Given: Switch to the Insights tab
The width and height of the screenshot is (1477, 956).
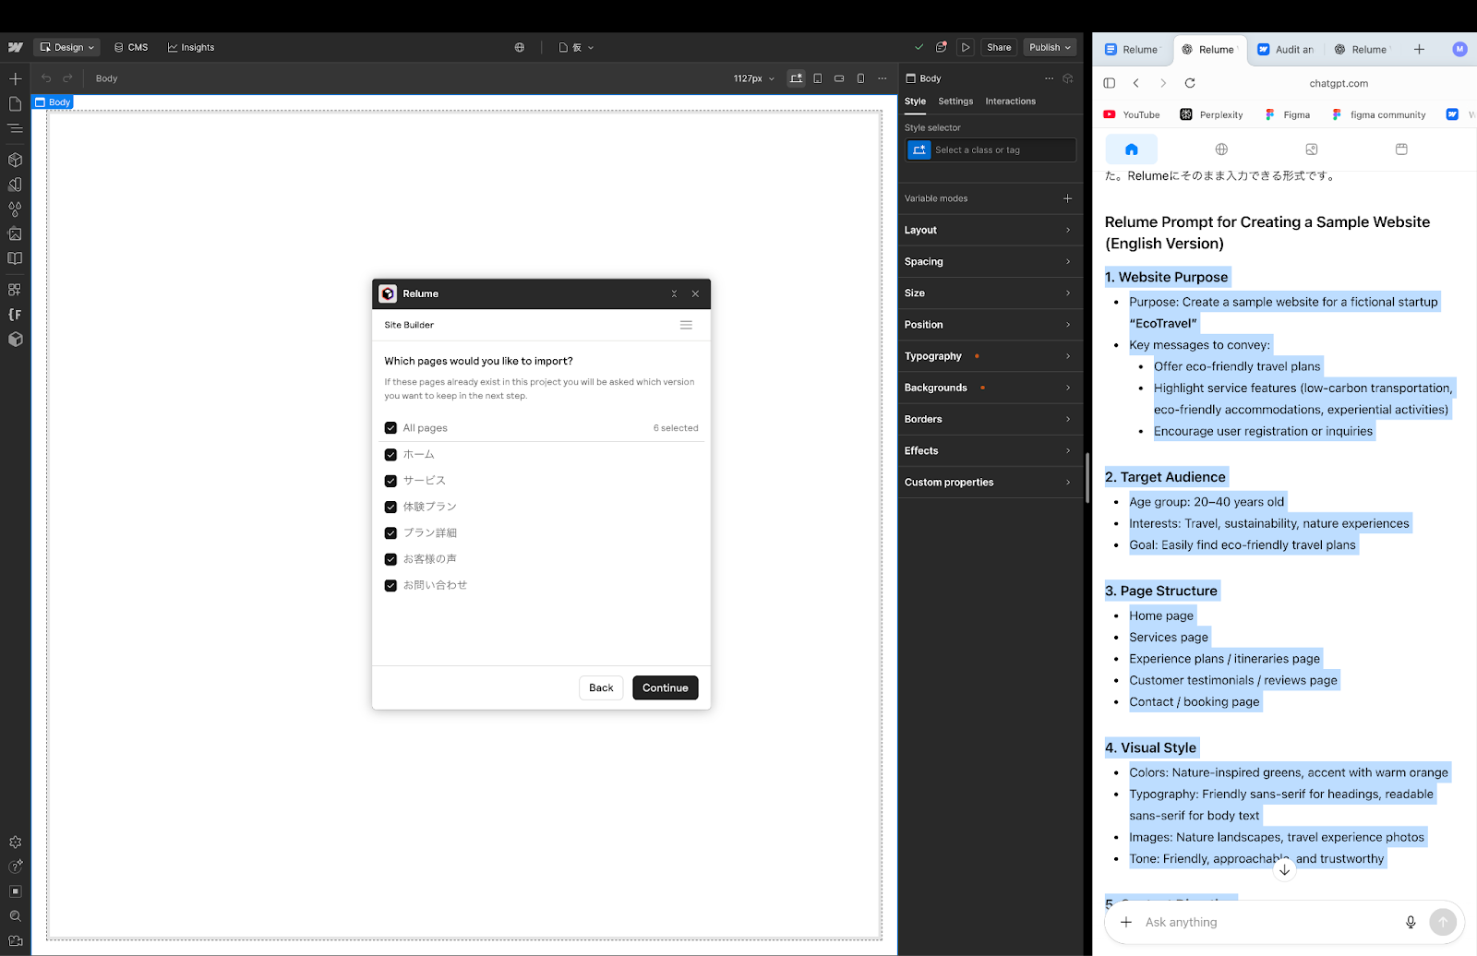Looking at the screenshot, I should [x=191, y=47].
